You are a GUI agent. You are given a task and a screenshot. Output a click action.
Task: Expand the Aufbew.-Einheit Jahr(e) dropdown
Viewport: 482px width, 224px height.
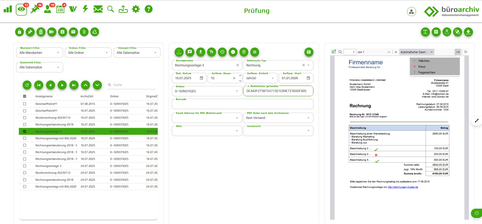pos(260,78)
